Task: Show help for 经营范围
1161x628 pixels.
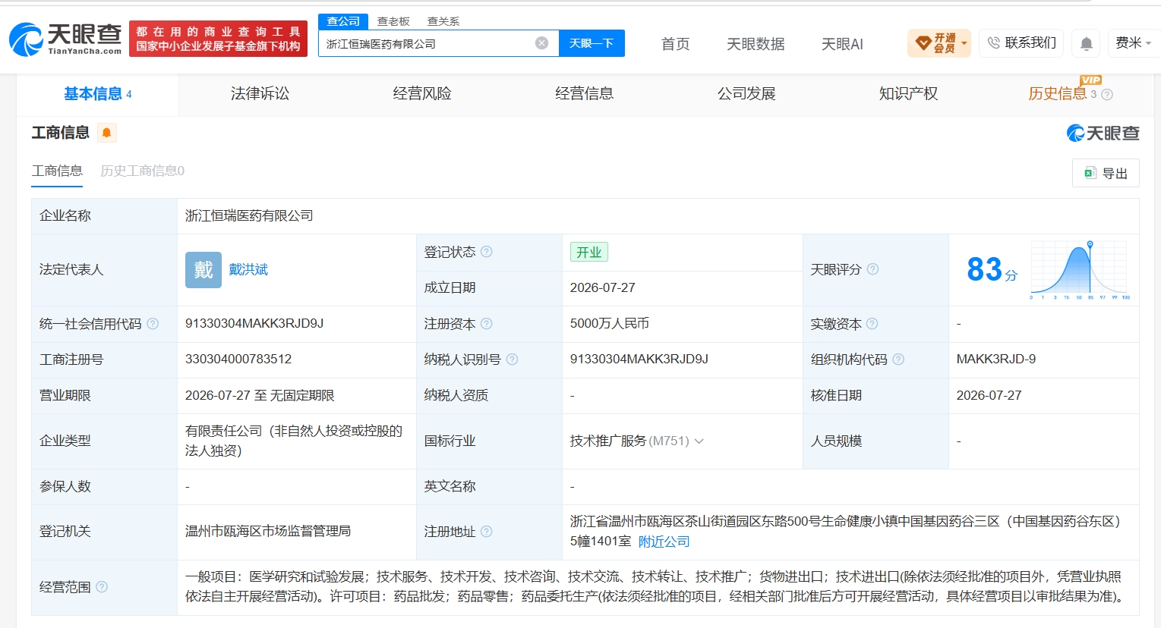Action: click(102, 587)
